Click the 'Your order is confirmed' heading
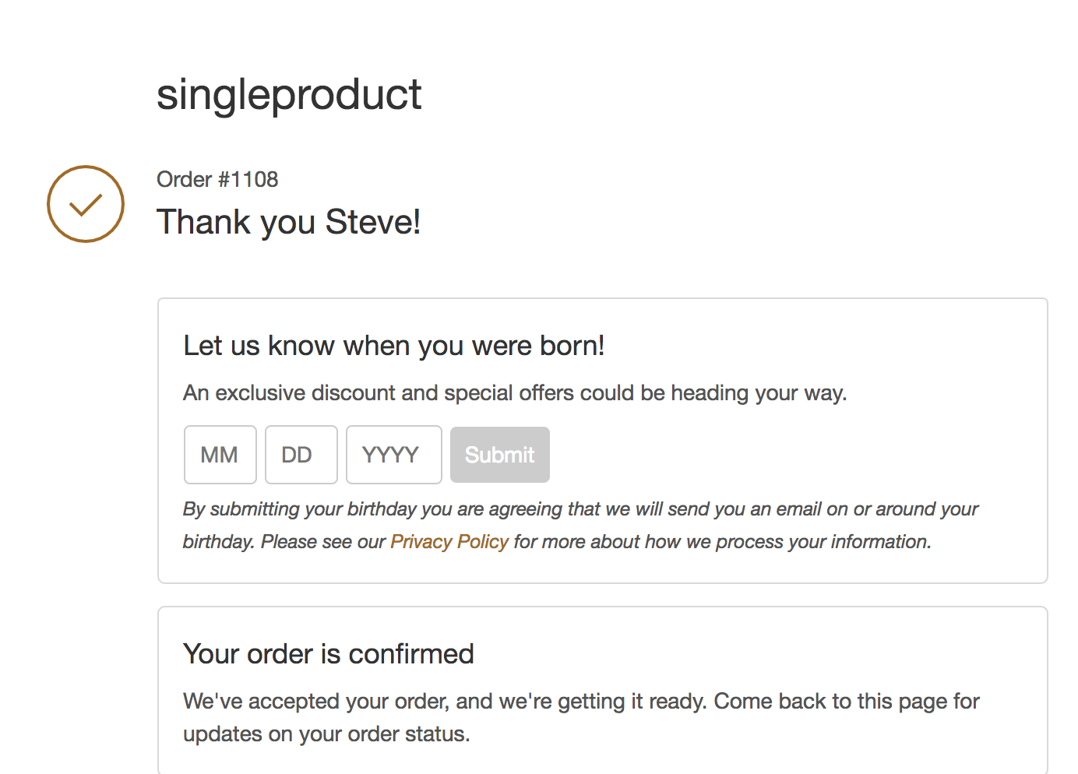Image resolution: width=1078 pixels, height=774 pixels. [x=328, y=654]
